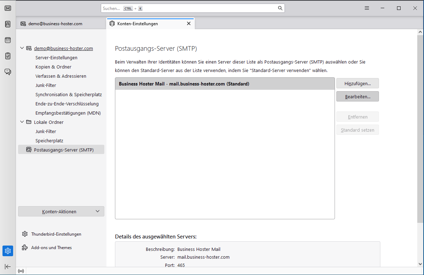Screen dimensions: 424x275
Task: Open Junk-Filter under Lokale Ordner
Action: pos(46,131)
